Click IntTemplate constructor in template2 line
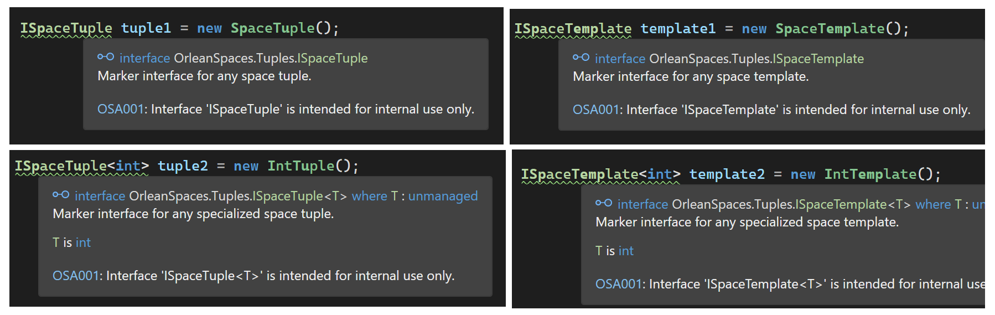Viewport: 995px width, 315px height. point(870,174)
